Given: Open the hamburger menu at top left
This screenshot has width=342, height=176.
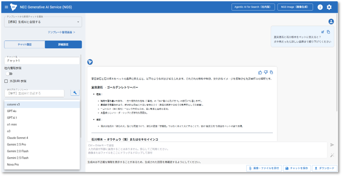Looking at the screenshot, I should 6,7.
